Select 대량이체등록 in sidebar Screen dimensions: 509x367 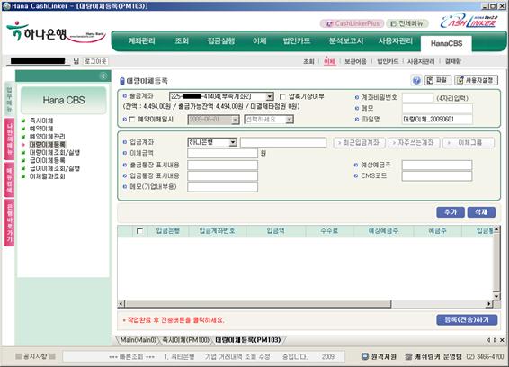coord(47,145)
